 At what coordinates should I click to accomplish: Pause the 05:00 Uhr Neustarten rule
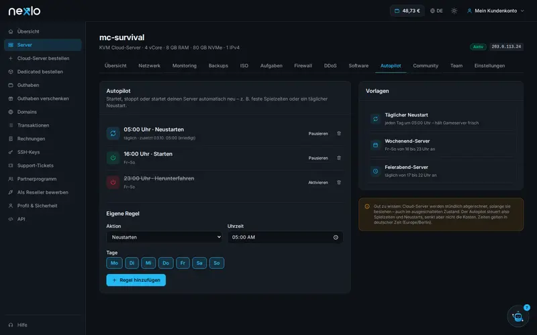tap(318, 133)
